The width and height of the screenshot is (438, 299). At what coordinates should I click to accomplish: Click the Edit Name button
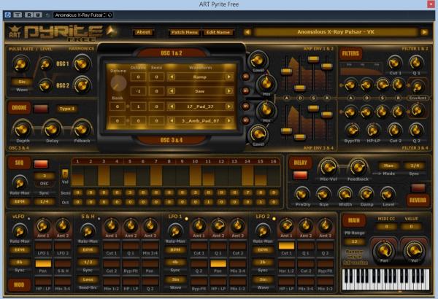[219, 31]
